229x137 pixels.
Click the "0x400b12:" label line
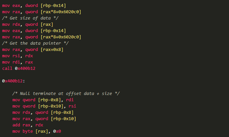[x=13, y=81]
